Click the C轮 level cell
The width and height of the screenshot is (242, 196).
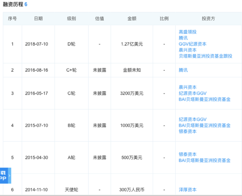(x=71, y=93)
